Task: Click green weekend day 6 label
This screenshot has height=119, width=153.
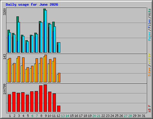Action: click(32, 116)
